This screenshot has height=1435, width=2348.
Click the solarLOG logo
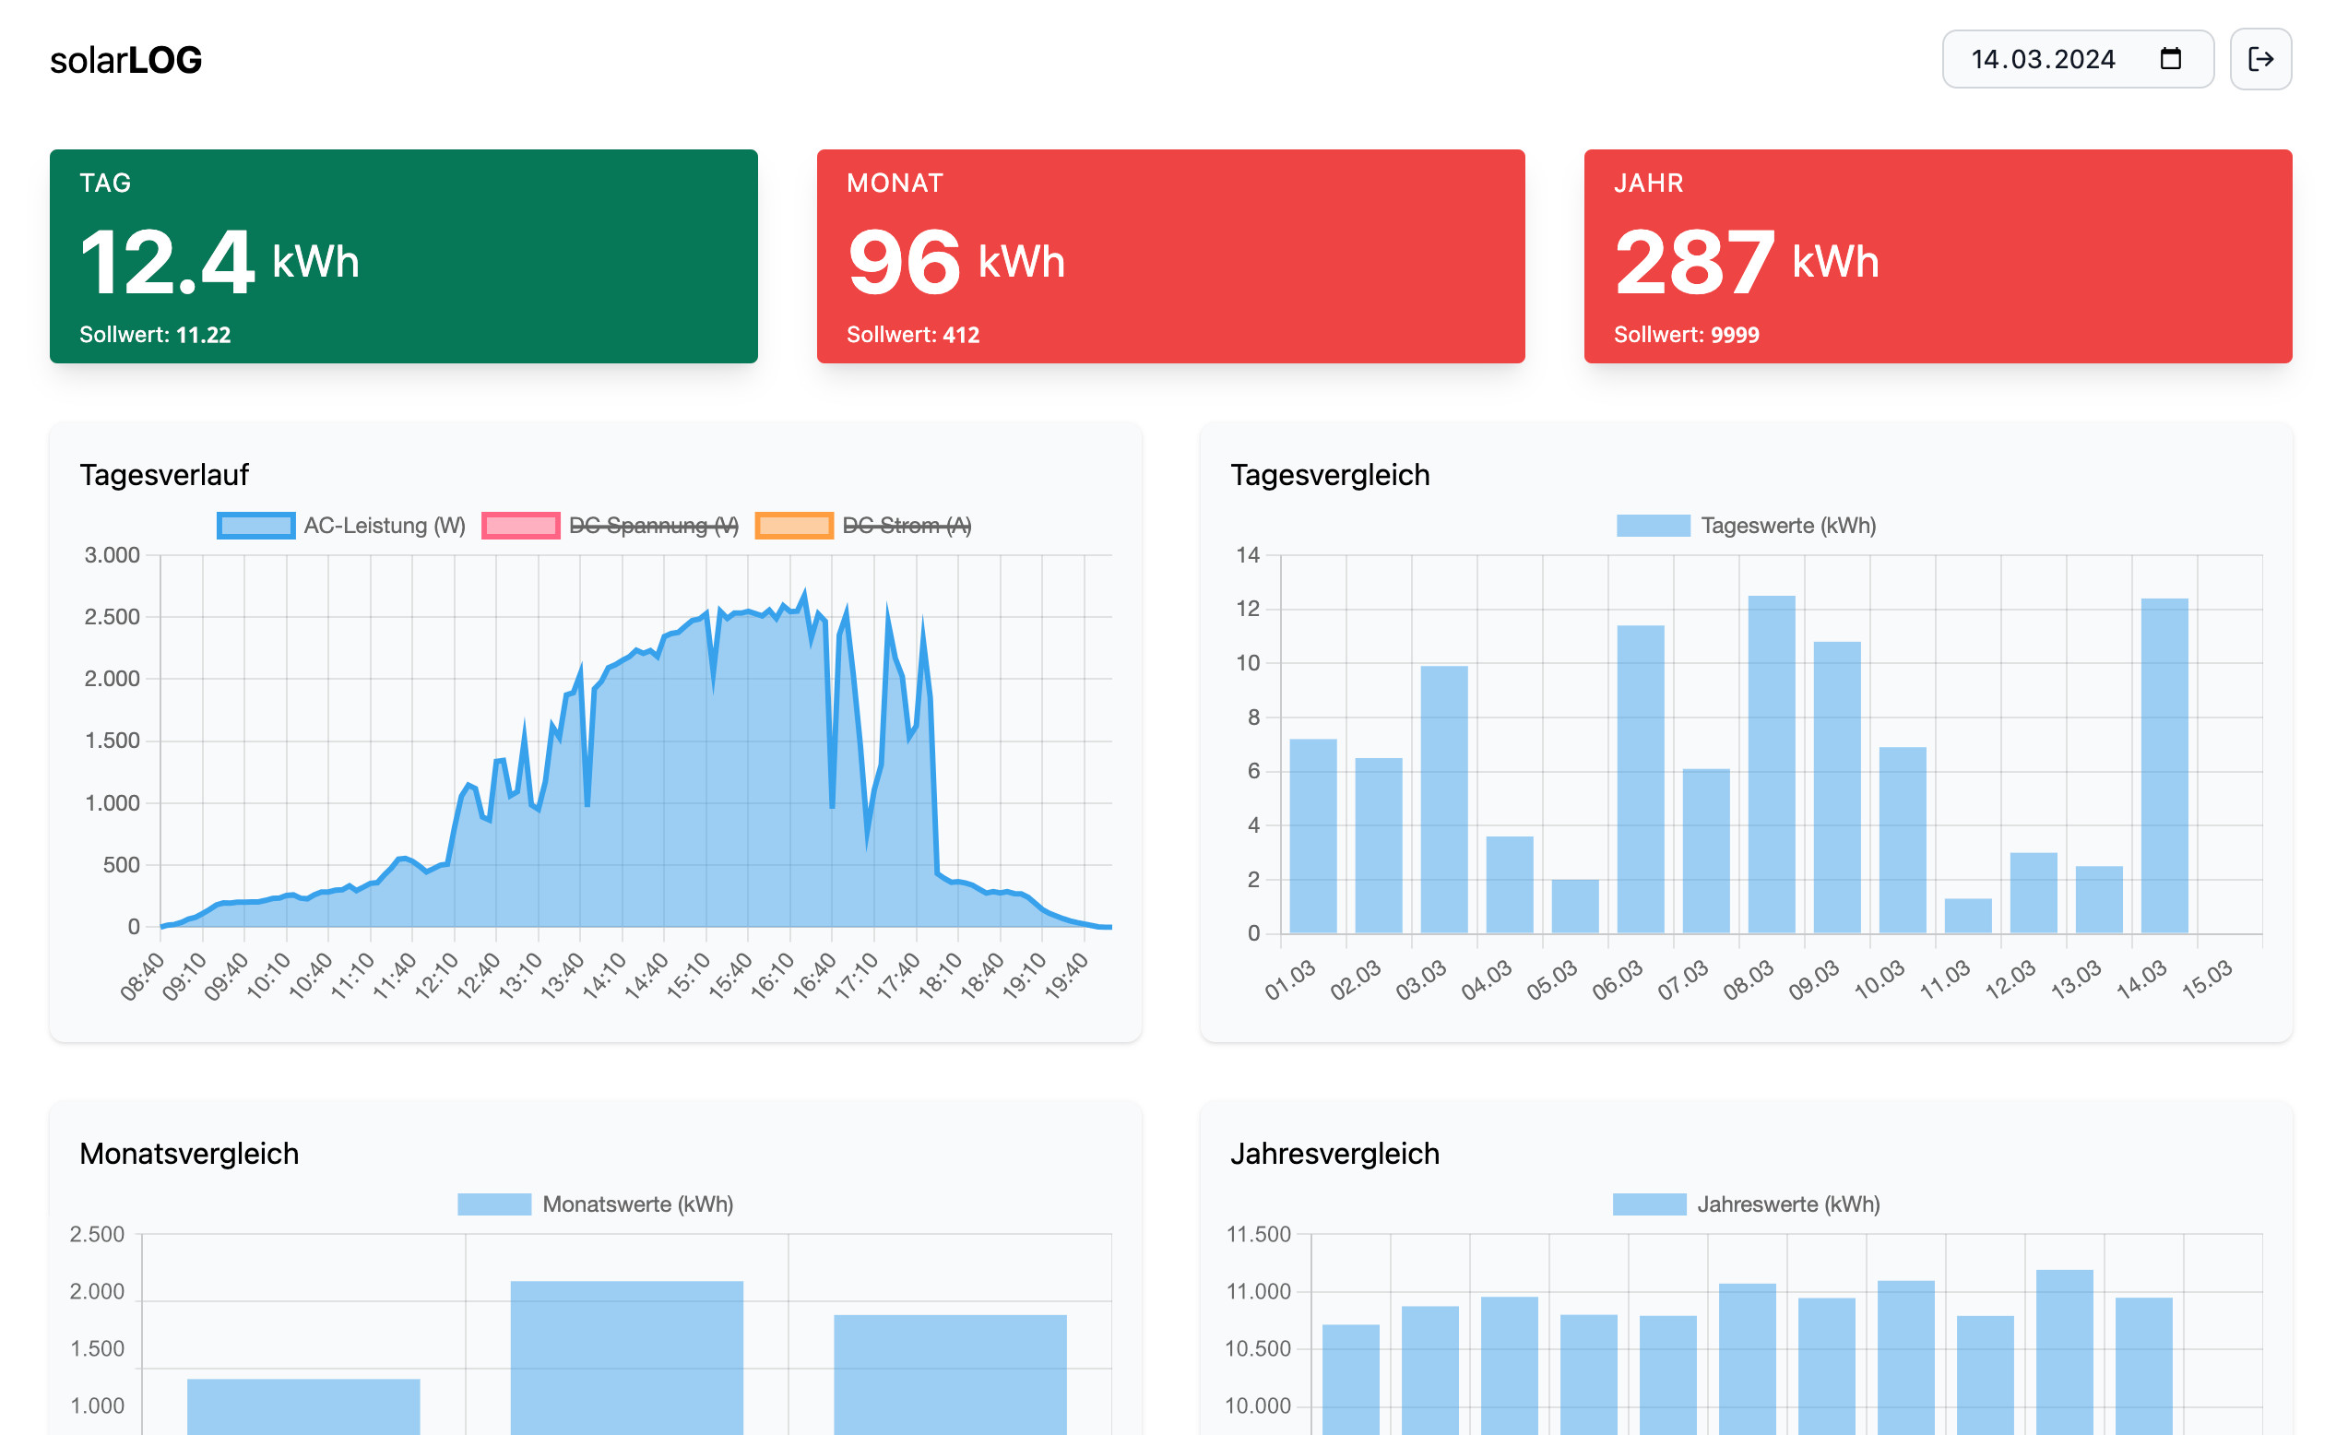[x=125, y=60]
